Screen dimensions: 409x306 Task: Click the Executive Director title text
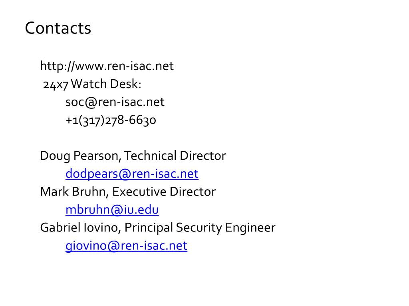pos(164,192)
